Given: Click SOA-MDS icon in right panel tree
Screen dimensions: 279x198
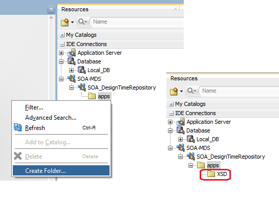Looking at the screenshot, I should coord(181,147).
